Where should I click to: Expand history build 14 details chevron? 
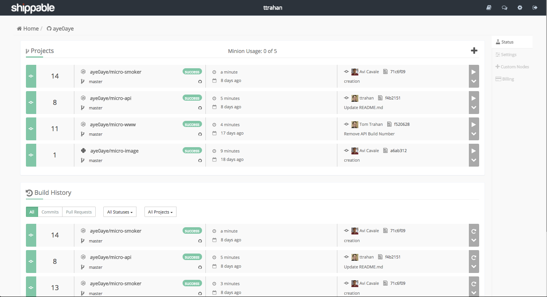pos(474,241)
